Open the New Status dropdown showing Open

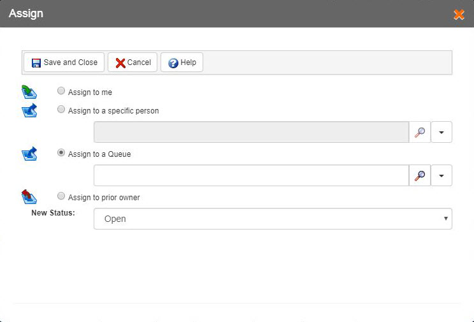click(x=273, y=219)
